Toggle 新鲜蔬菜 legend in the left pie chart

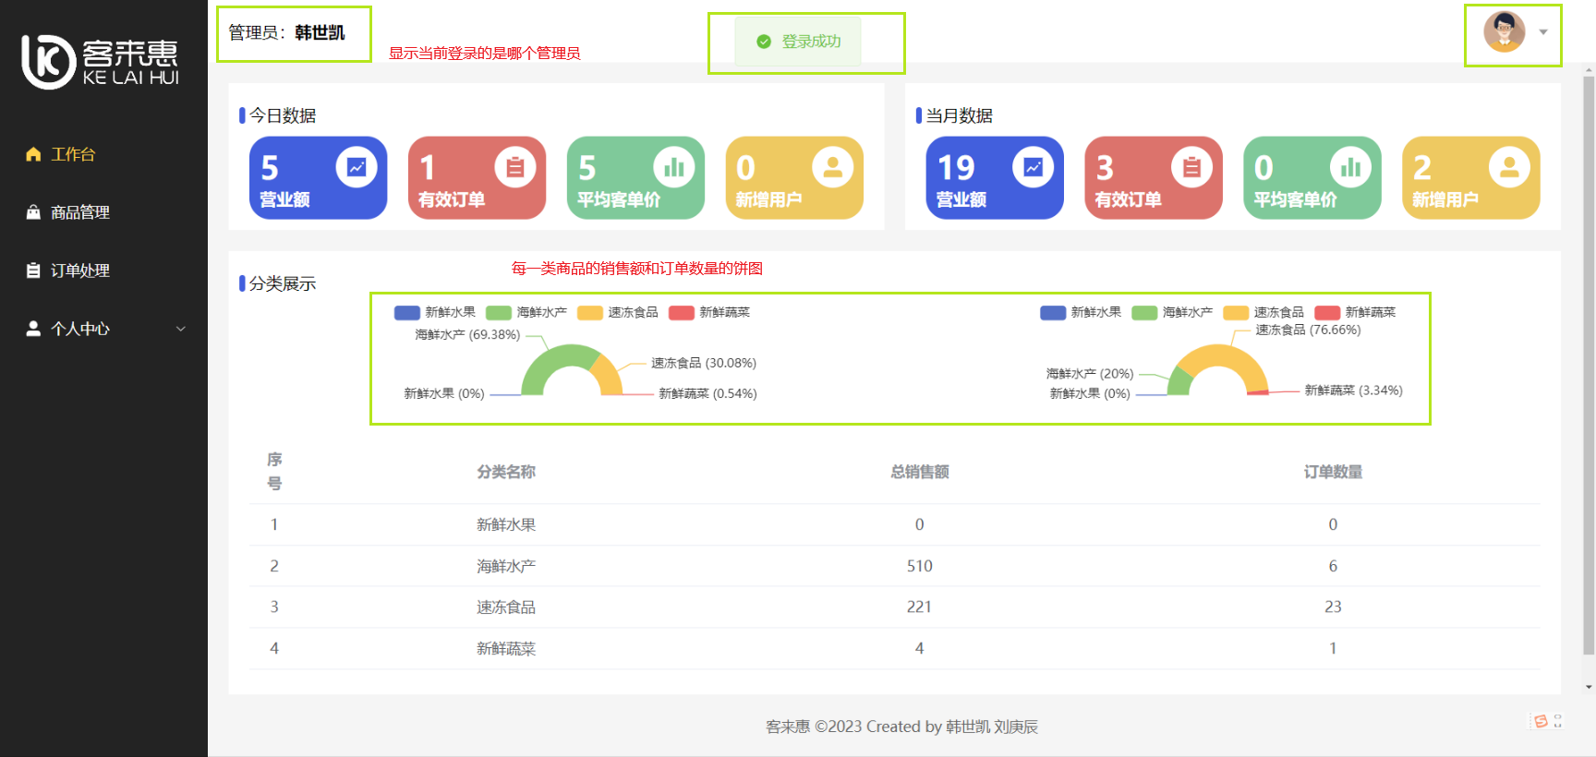click(709, 312)
